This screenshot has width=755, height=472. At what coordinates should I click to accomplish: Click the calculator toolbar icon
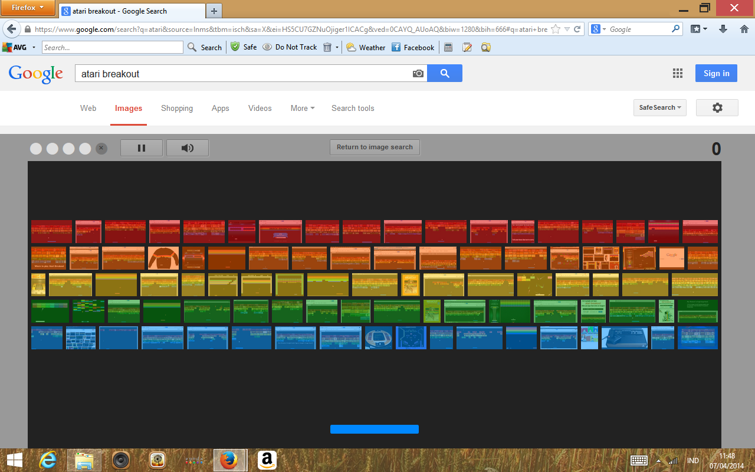click(x=448, y=47)
